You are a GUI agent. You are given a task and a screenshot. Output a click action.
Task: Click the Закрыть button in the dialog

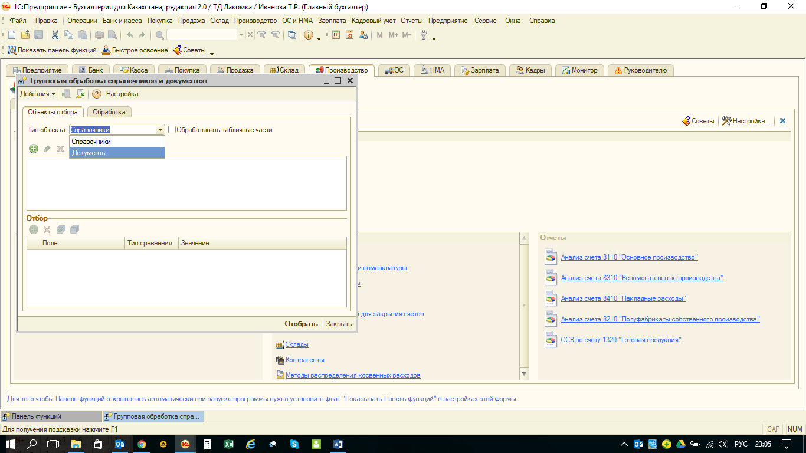point(339,324)
